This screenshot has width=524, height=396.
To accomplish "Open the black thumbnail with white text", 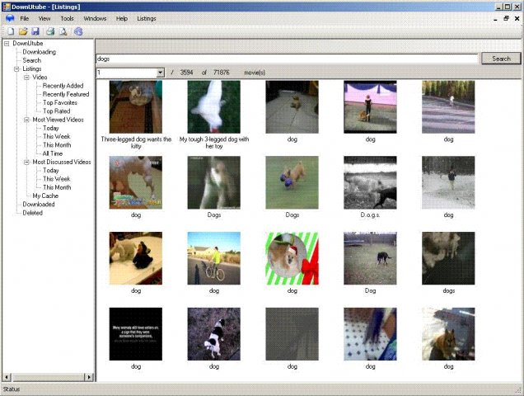I will pyautogui.click(x=136, y=334).
